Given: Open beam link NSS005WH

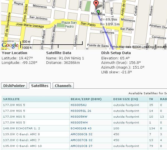Looking at the screenshot, I should tap(79, 123).
